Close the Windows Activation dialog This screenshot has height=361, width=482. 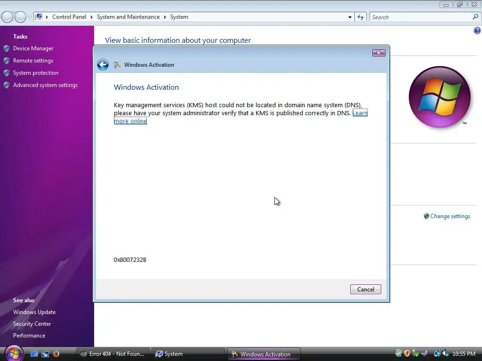tap(378, 53)
